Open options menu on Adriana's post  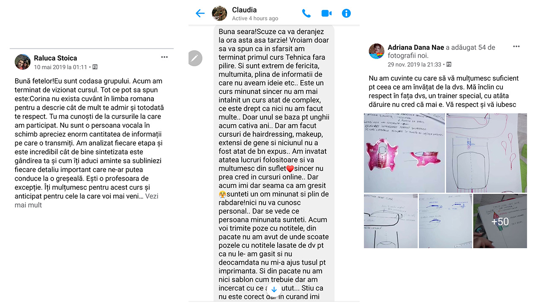pos(516,46)
